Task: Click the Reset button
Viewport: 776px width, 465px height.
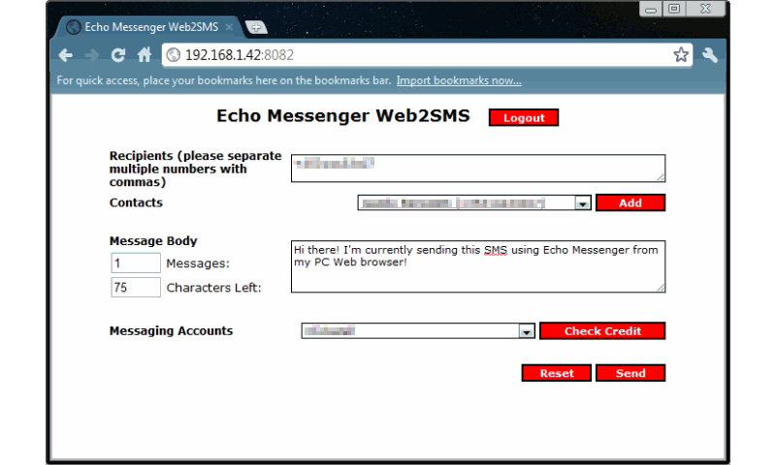Action: click(x=556, y=373)
